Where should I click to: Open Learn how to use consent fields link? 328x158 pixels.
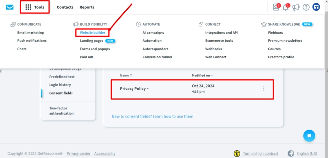point(153,116)
